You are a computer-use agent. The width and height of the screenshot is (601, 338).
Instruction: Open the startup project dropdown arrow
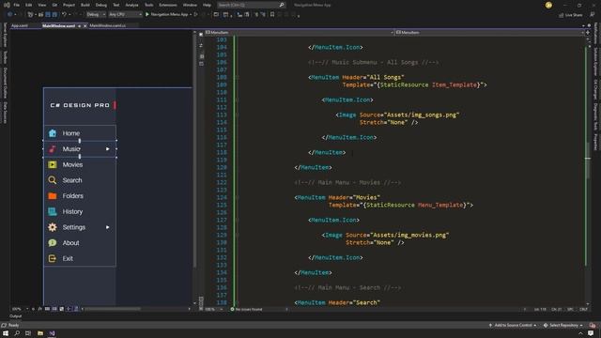[x=191, y=14]
